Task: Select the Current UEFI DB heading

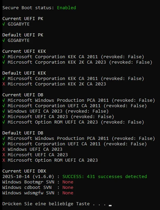Action: (23, 95)
